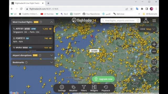This screenshot has width=168, height=94.
Task: Open Chrome profile avatar
Action: click(151, 9)
